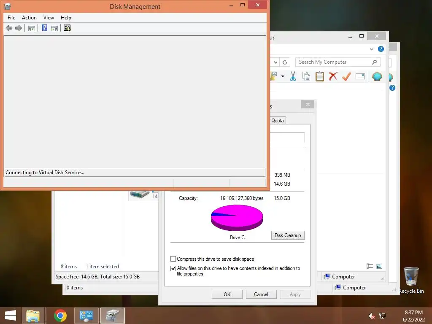Expand the ribbon chevron in explorer window
The width and height of the screenshot is (432, 324).
point(371,49)
